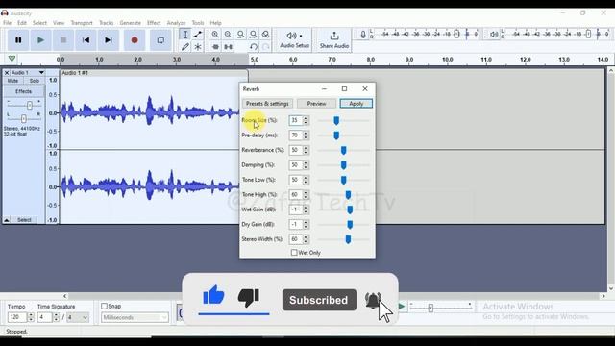Close Audio 1 track with X
615x346 pixels.
[x=7, y=73]
